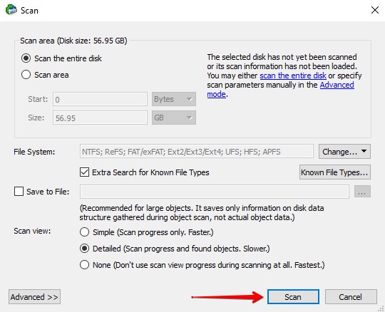Image resolution: width=385 pixels, height=312 pixels.
Task: Choose the Scan area radio button
Action: [x=26, y=75]
